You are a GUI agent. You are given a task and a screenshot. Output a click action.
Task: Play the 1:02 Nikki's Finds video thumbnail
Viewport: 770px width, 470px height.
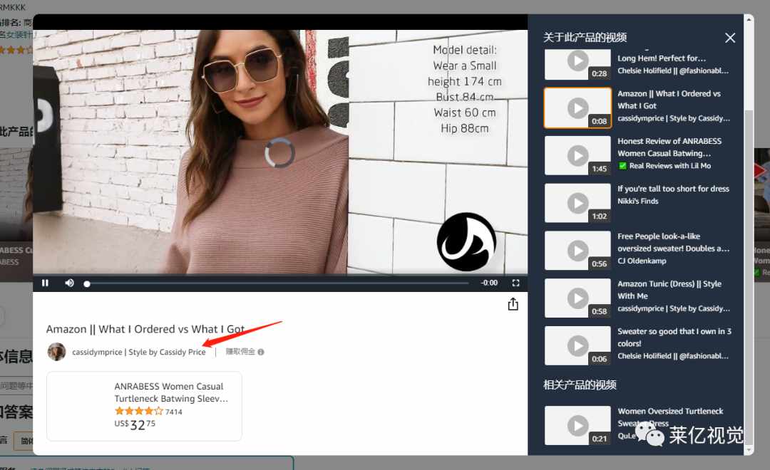(577, 203)
